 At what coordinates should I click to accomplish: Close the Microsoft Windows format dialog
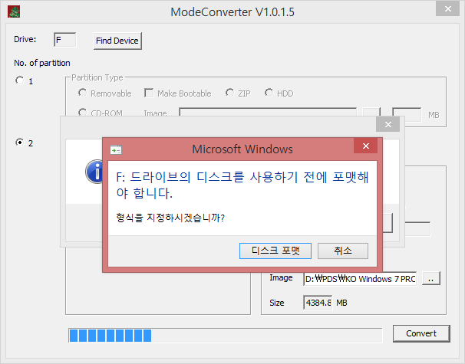(x=364, y=149)
